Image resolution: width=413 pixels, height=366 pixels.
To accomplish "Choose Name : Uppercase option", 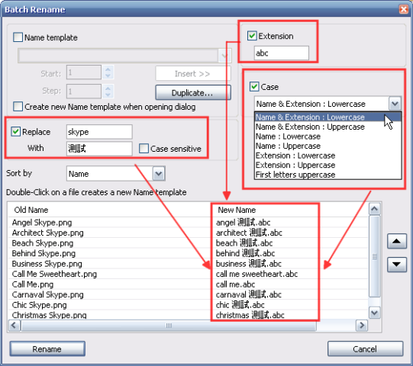I will point(327,146).
